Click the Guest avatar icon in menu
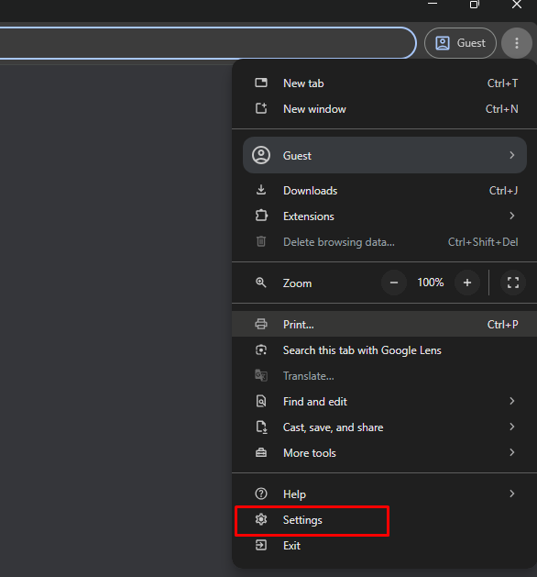 point(261,155)
